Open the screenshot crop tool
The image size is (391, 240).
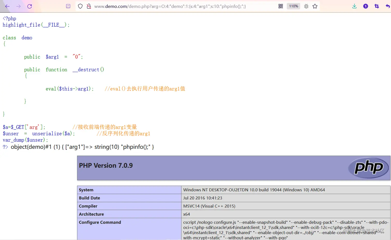tap(377, 6)
